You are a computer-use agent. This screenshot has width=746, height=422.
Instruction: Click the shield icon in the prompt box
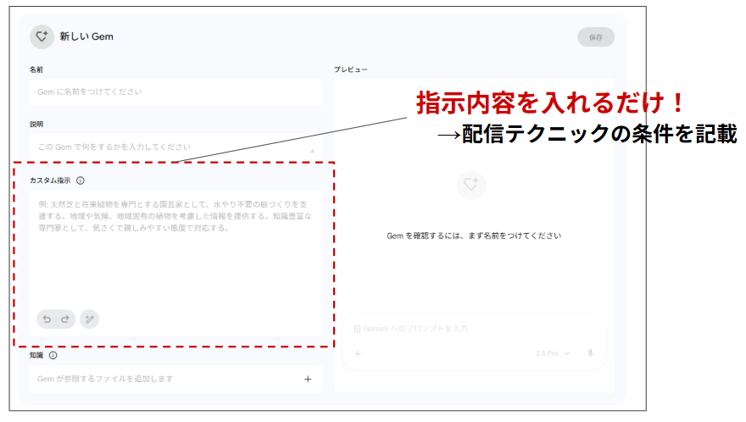click(357, 329)
